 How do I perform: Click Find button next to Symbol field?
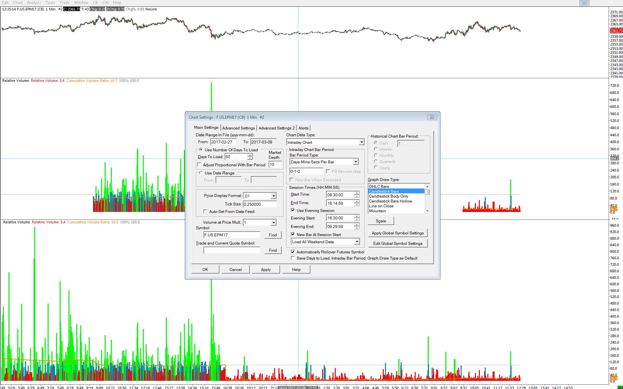point(273,235)
